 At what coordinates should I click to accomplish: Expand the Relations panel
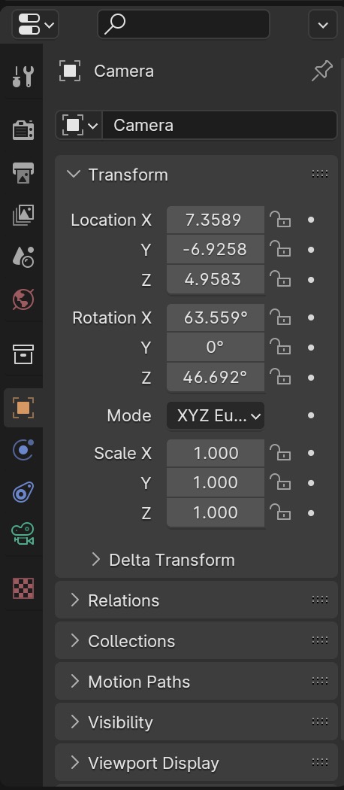[x=196, y=600]
